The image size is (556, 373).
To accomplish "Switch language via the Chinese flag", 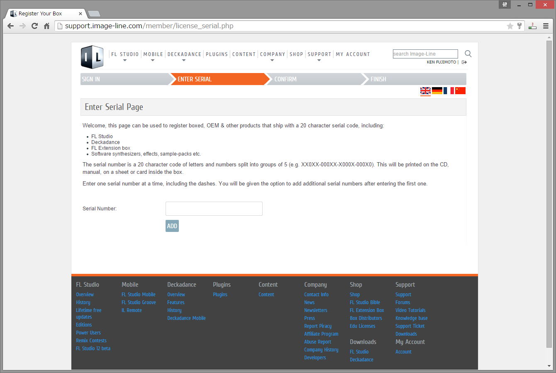I will (460, 91).
